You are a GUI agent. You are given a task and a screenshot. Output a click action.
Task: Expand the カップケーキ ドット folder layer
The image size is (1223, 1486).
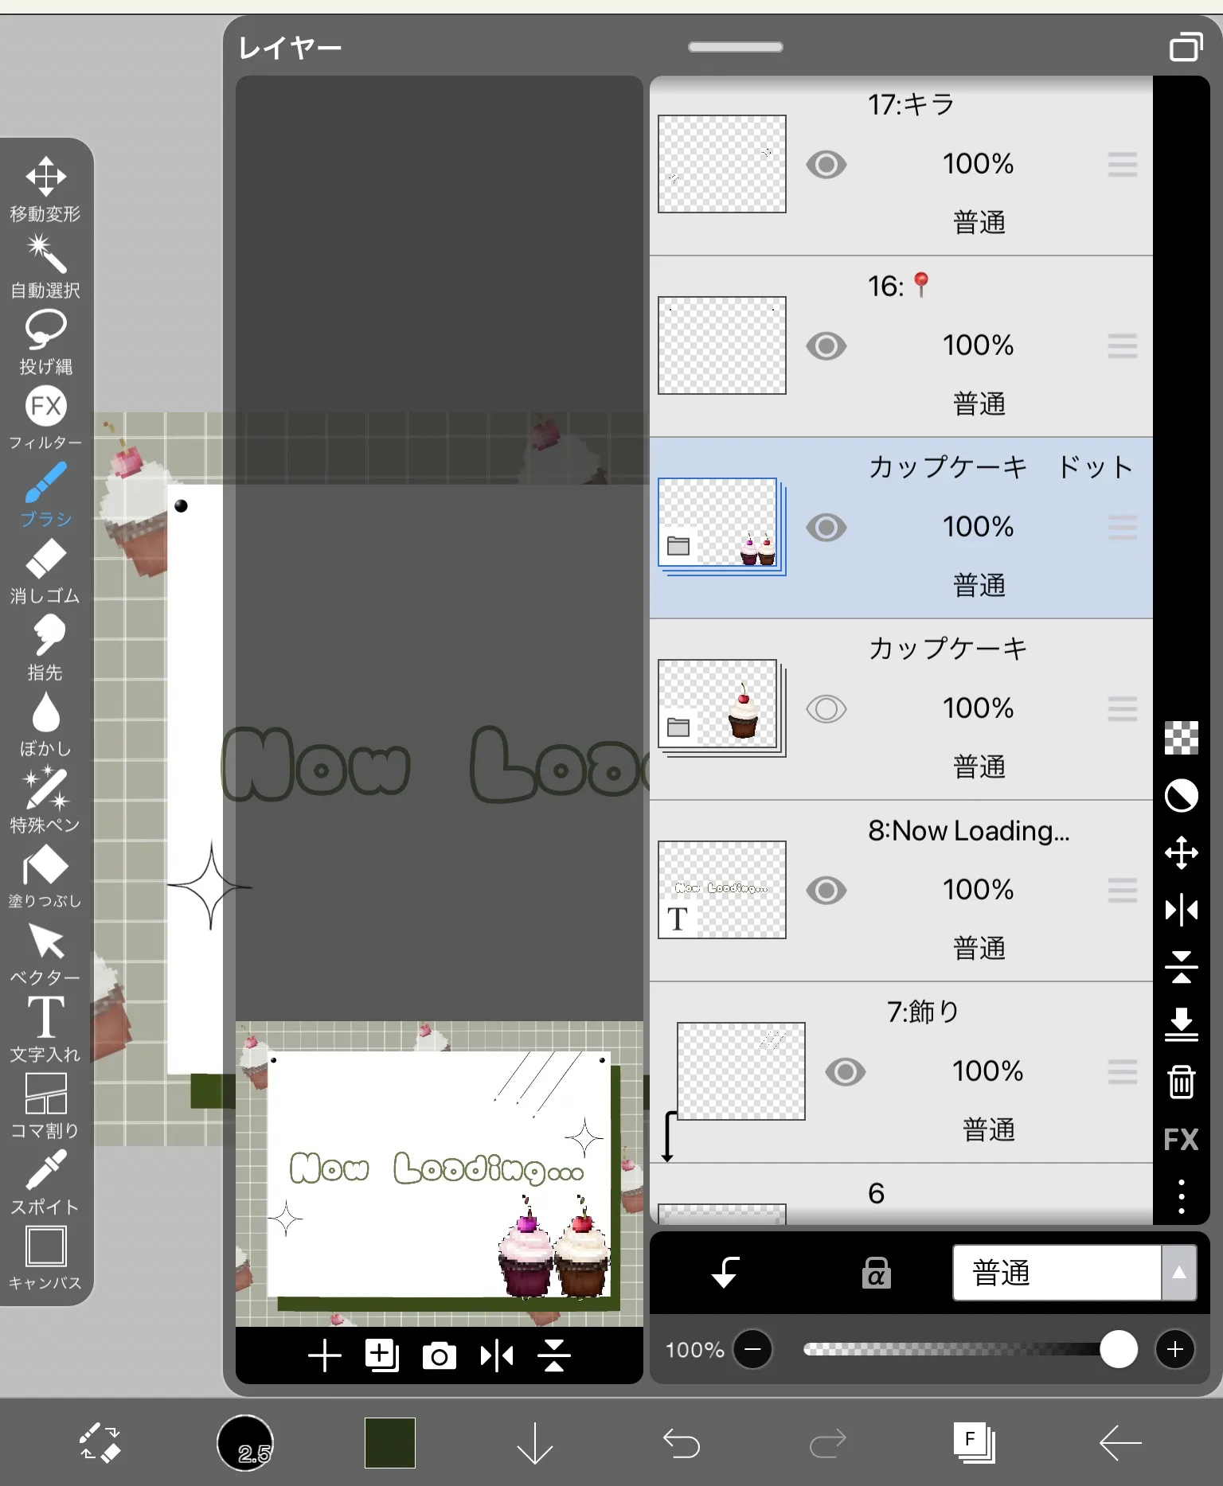pyautogui.click(x=678, y=546)
